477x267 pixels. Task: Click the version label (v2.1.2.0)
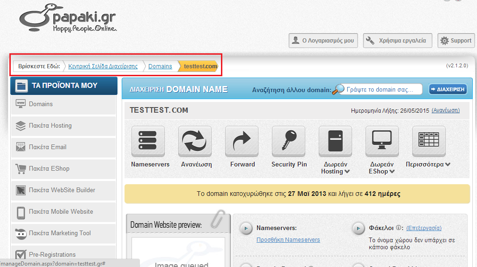[x=457, y=65]
